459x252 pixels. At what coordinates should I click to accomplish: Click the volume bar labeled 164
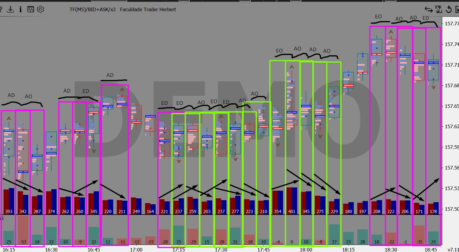[150, 209]
